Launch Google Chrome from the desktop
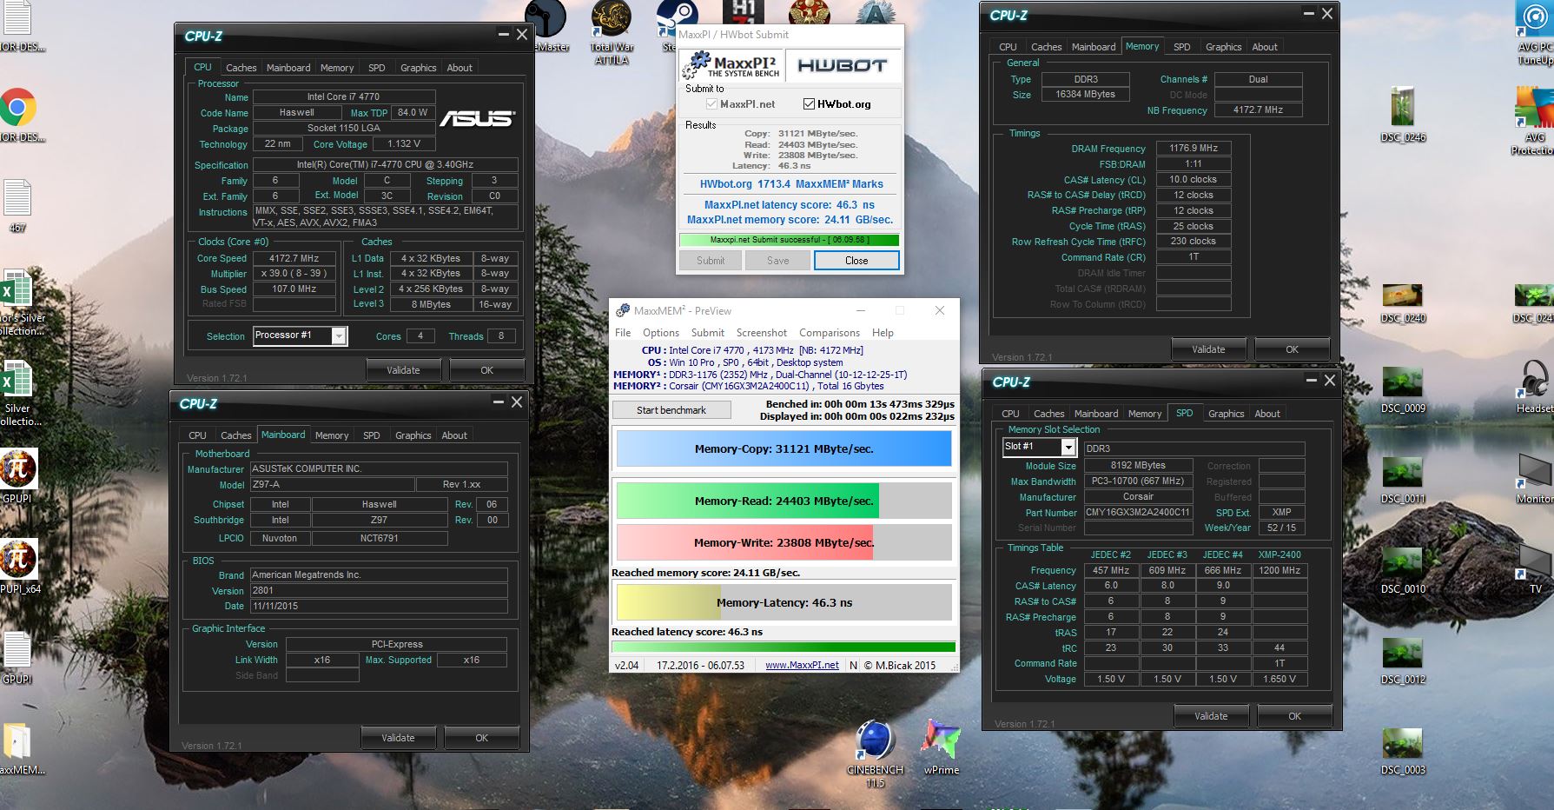This screenshot has height=810, width=1554. point(17,108)
